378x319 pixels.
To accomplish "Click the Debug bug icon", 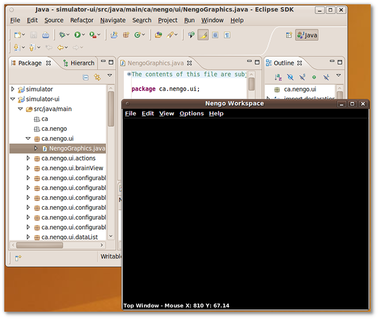I will [62, 35].
